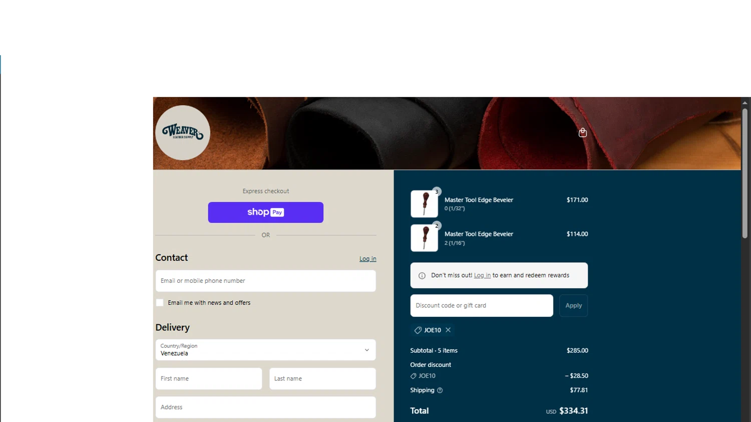751x422 pixels.
Task: Focus the Address field
Action: 265,407
